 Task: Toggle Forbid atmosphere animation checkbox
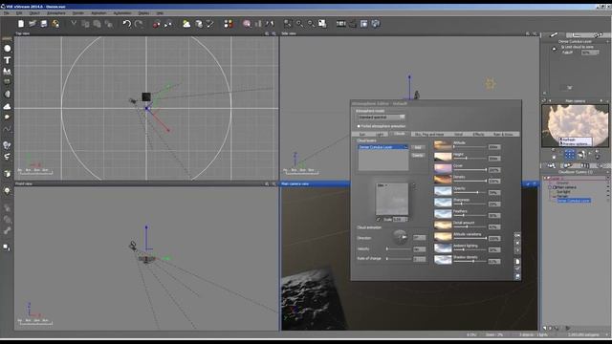[x=359, y=126]
